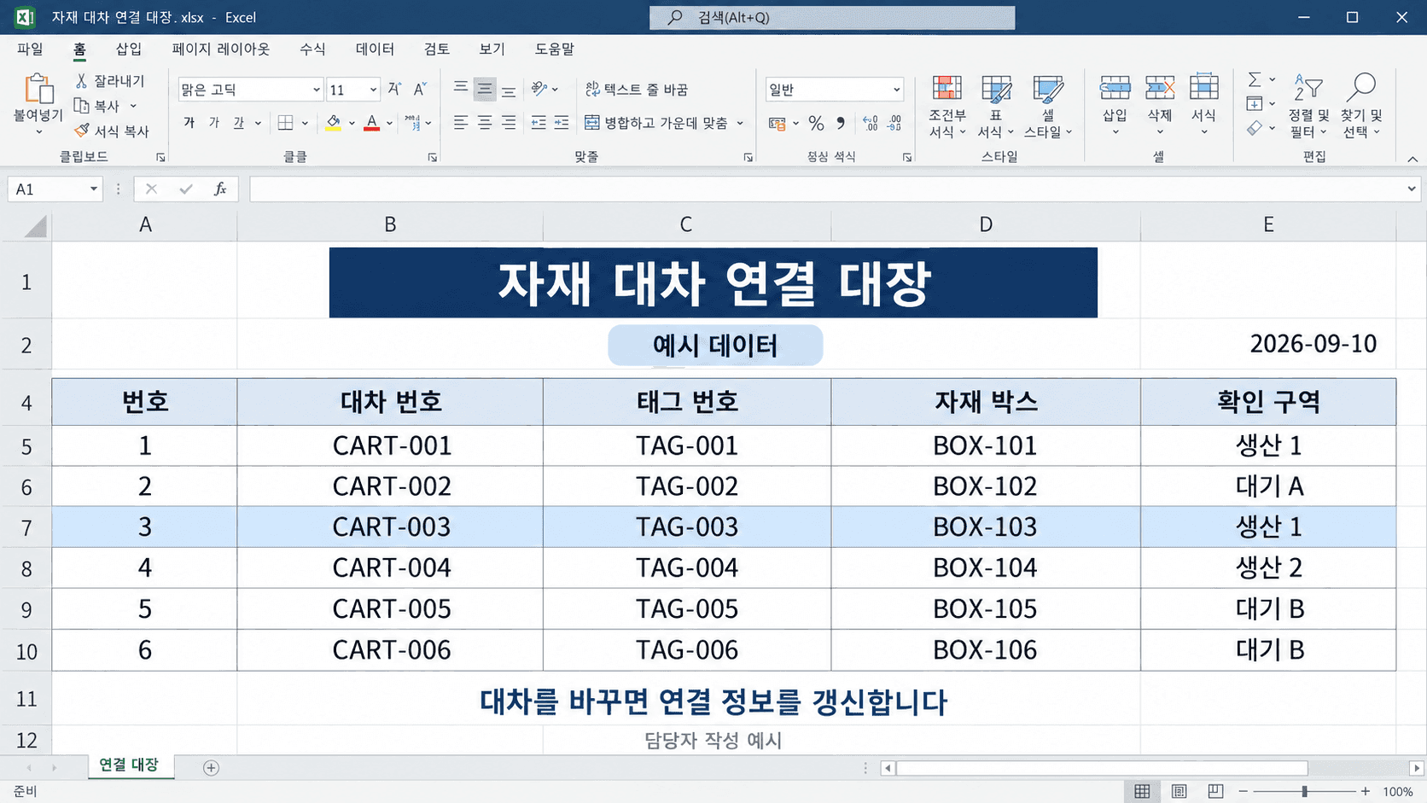1427x803 pixels.
Task: Click the increase decimal icon
Action: [x=870, y=123]
